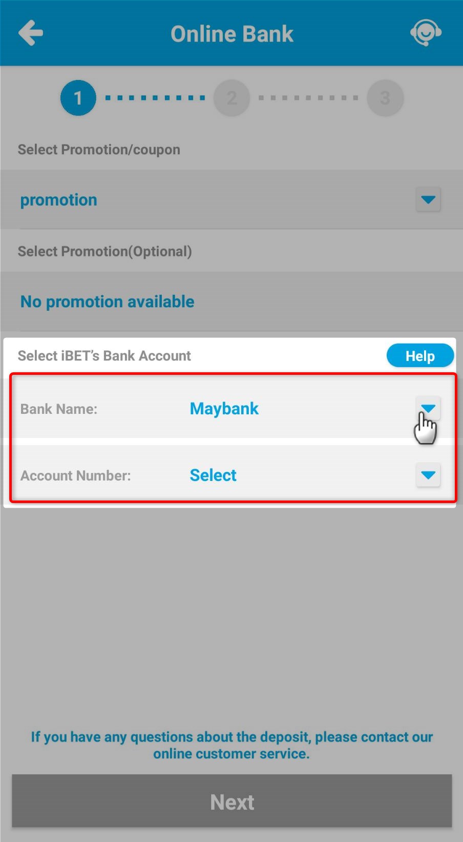Tap Select Promotion/coupon section header
The width and height of the screenshot is (463, 842).
[99, 149]
